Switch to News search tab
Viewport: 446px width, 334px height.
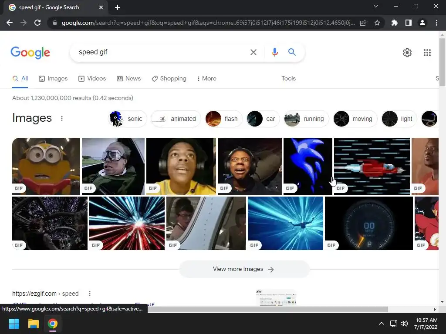pos(129,79)
